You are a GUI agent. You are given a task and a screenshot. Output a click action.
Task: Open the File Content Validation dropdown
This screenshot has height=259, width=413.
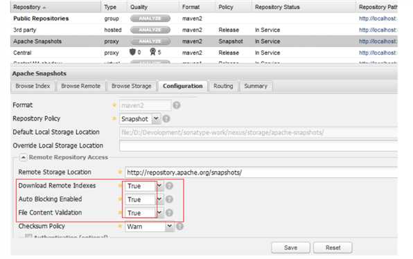click(x=159, y=213)
